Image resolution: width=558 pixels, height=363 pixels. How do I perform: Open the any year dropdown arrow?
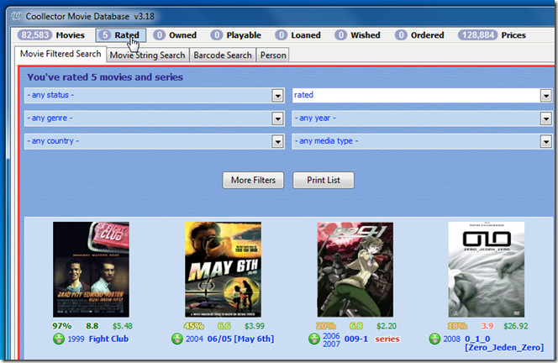(x=546, y=118)
